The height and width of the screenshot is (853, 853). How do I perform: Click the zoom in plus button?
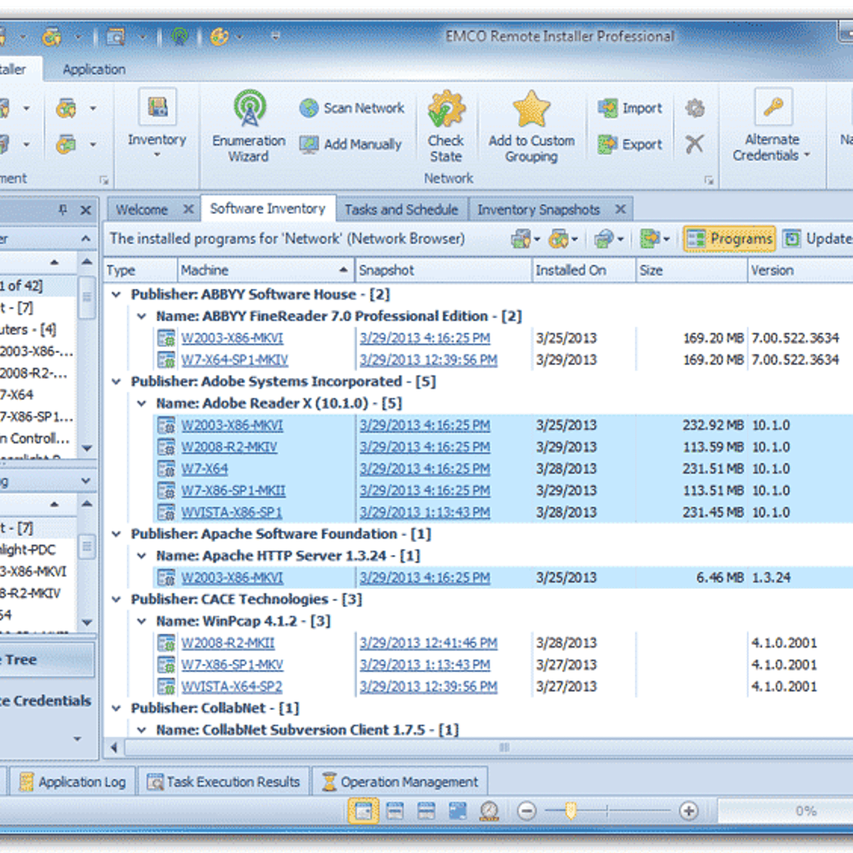[x=689, y=811]
